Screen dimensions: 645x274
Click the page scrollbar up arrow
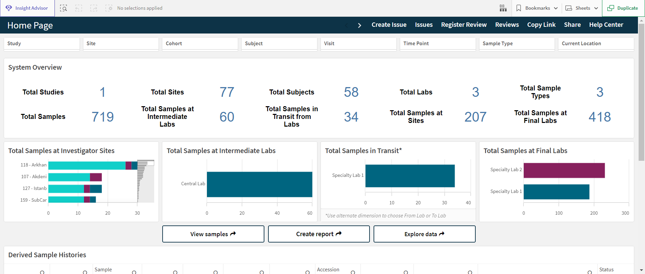(641, 20)
